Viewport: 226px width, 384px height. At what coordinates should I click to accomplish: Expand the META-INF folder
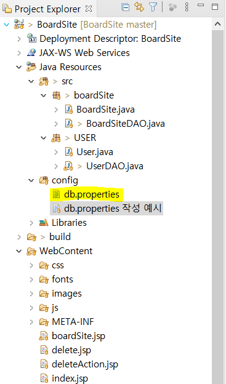31,322
